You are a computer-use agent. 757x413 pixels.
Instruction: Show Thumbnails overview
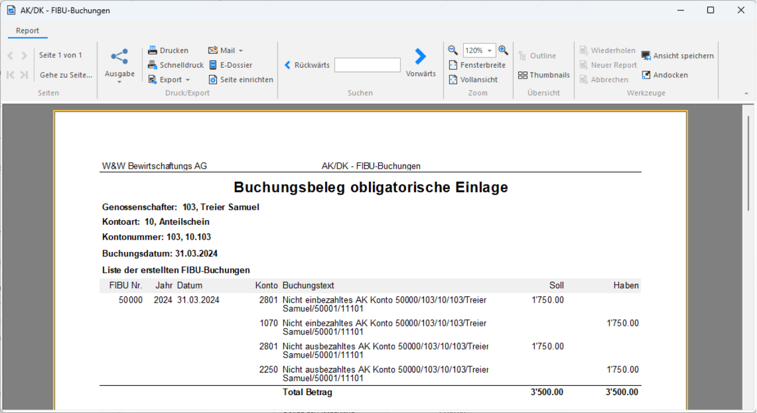(544, 75)
